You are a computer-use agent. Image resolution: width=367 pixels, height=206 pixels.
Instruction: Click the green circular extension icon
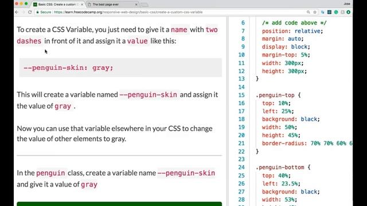pyautogui.click(x=336, y=12)
